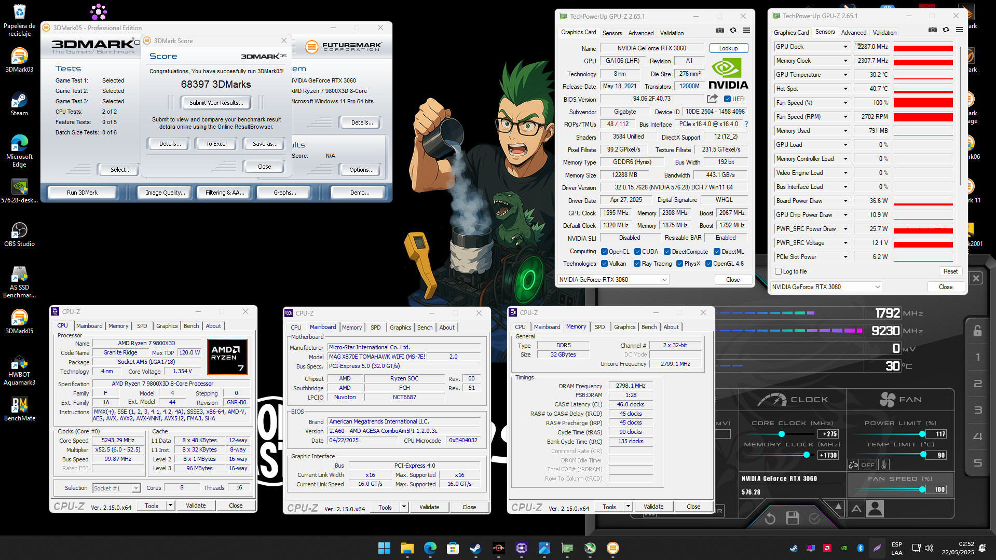Open Tools dropdown arrow in CPU-Z Memory window
Screen dimensions: 996x560
point(628,507)
